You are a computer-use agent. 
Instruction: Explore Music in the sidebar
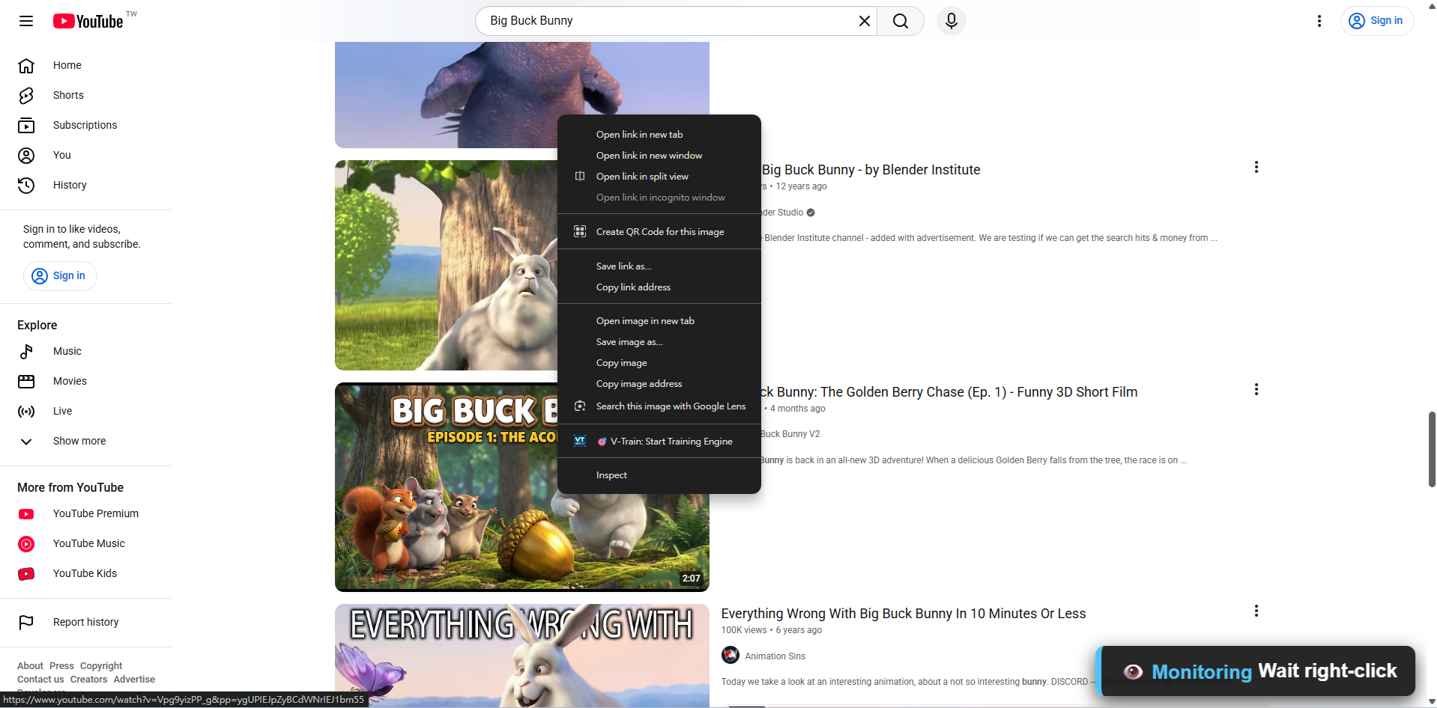[x=86, y=351]
